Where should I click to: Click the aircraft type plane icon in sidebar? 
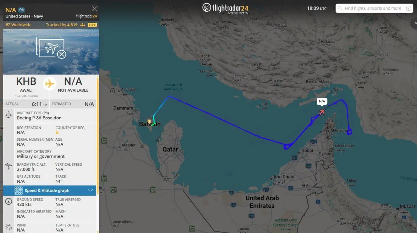9,115
